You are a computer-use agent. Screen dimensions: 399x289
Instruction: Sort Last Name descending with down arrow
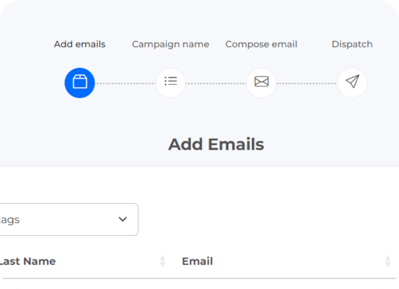coord(163,265)
